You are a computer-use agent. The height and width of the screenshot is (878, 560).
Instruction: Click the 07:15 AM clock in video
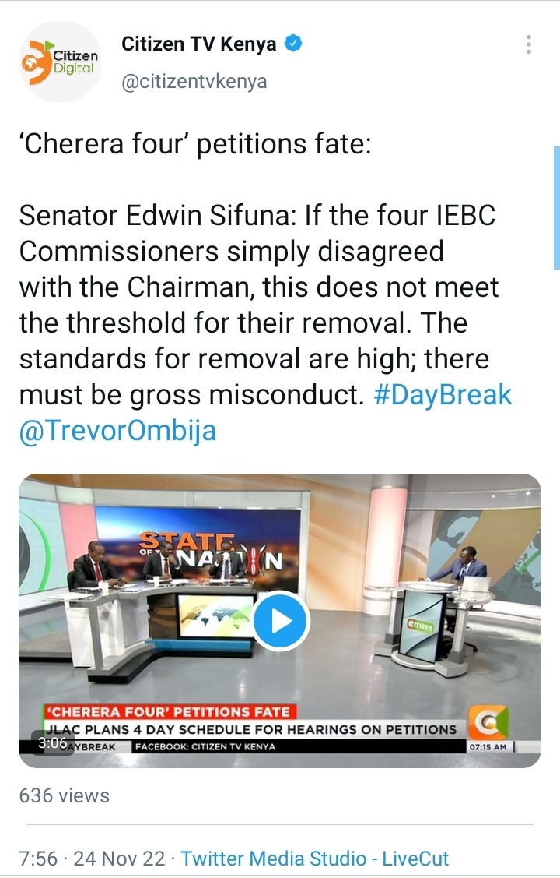[488, 746]
